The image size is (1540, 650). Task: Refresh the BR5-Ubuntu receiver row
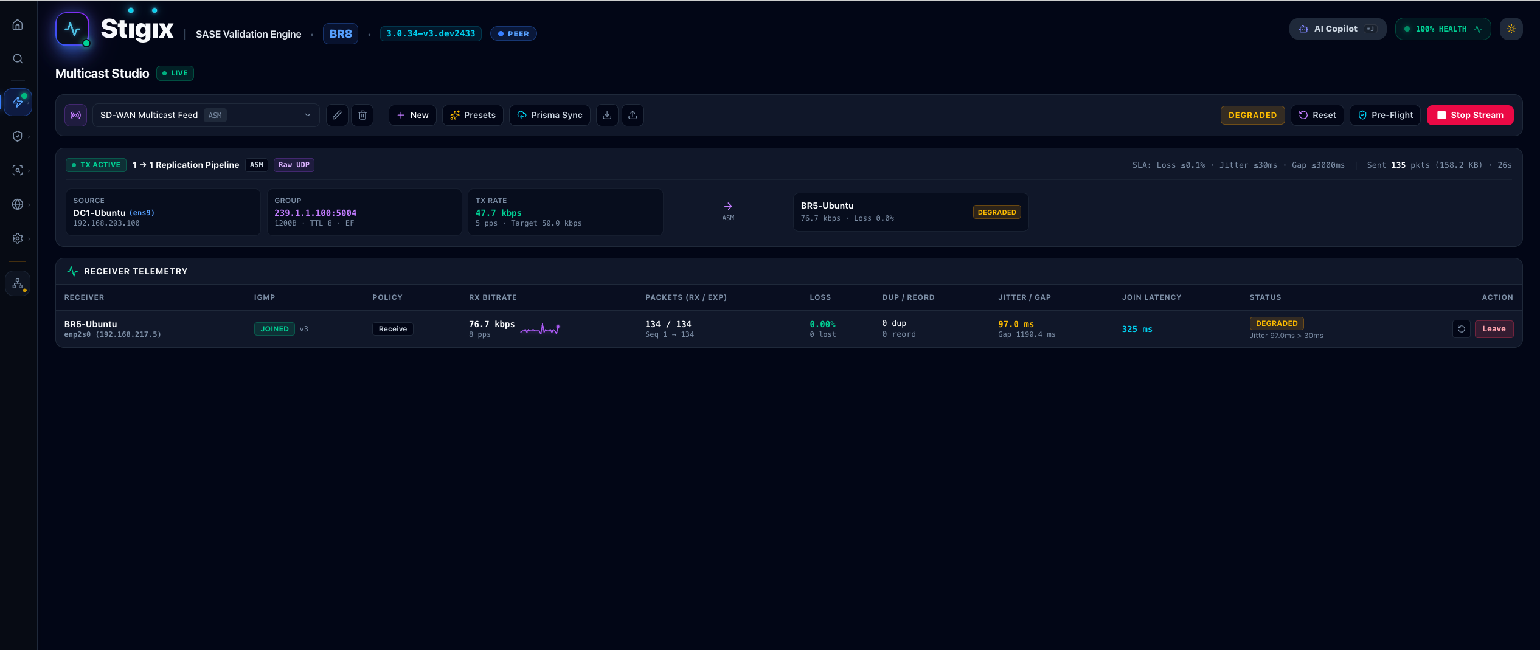(x=1462, y=329)
